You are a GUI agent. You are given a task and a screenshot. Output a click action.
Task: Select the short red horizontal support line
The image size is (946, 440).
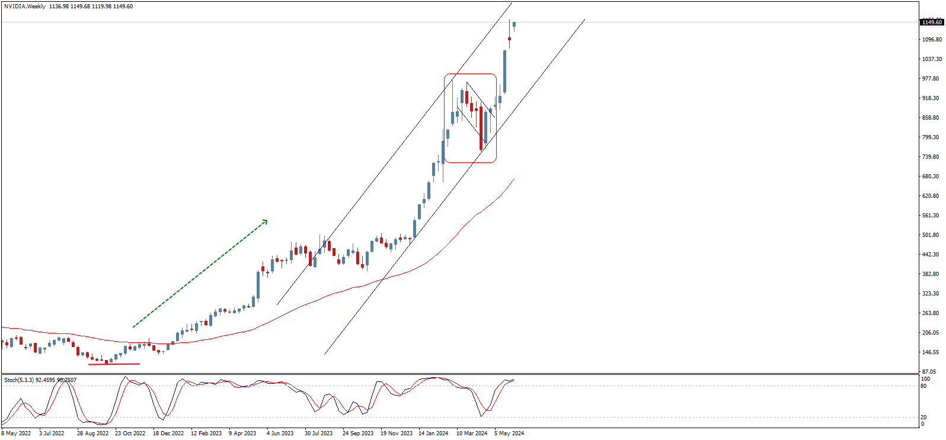click(x=114, y=364)
